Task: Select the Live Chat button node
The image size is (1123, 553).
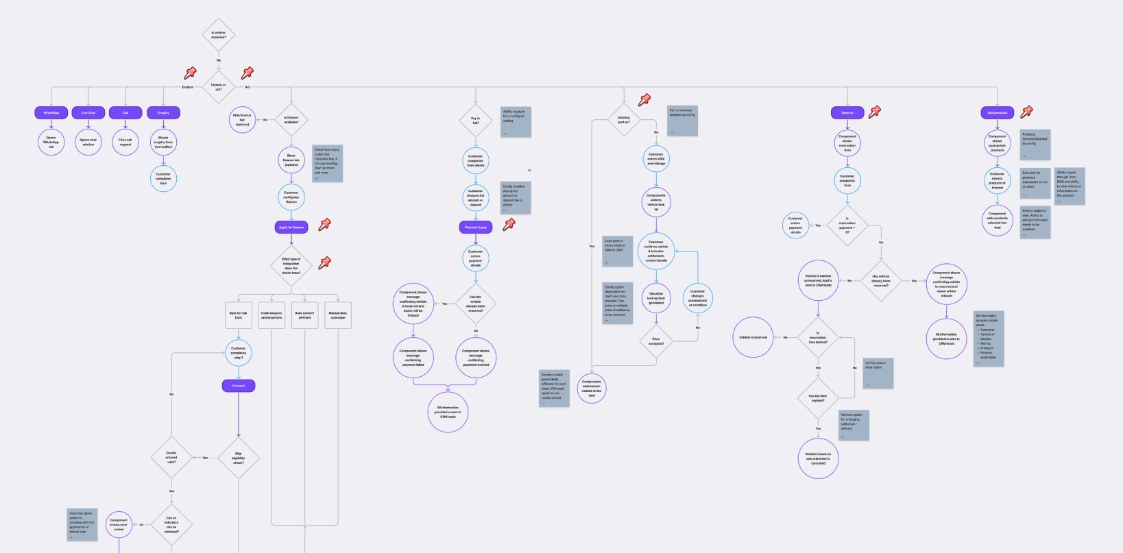Action: click(x=88, y=112)
